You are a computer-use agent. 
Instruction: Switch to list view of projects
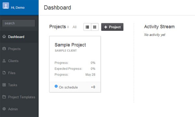click(x=87, y=27)
